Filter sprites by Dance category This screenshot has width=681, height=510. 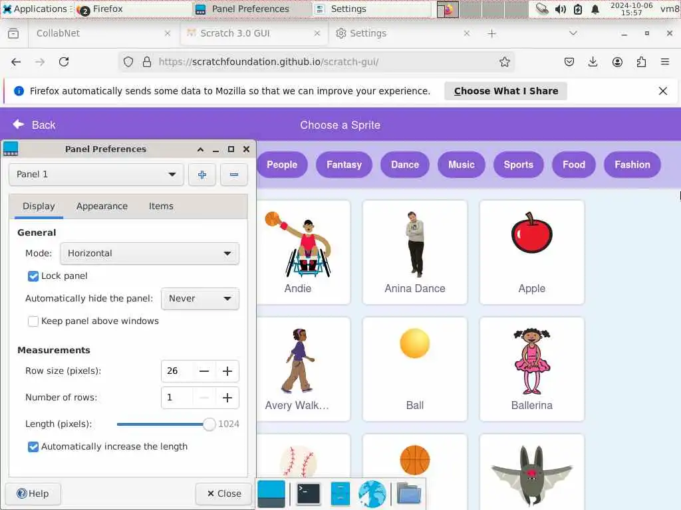pyautogui.click(x=405, y=165)
